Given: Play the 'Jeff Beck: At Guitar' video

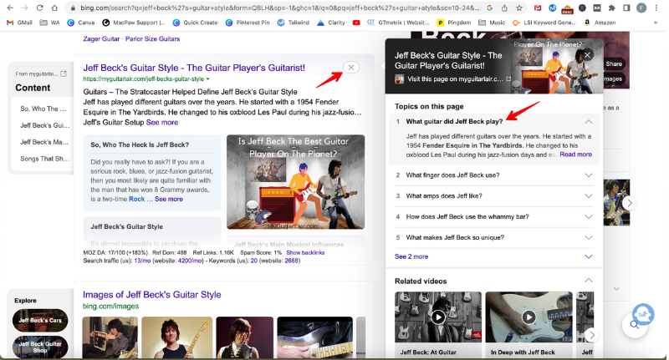Looking at the screenshot, I should coord(437,317).
